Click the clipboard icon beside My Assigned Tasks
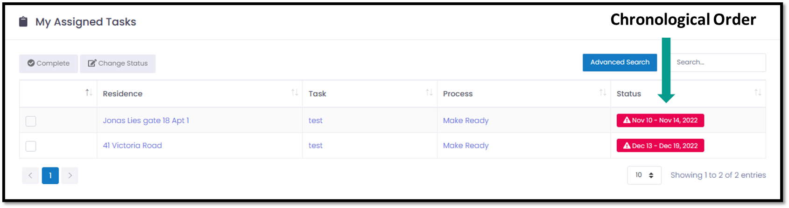789x208 pixels. tap(23, 21)
